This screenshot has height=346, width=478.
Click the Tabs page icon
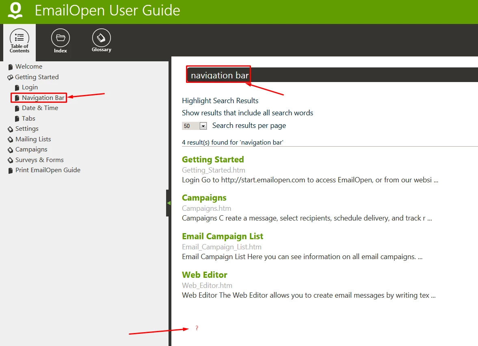click(17, 119)
